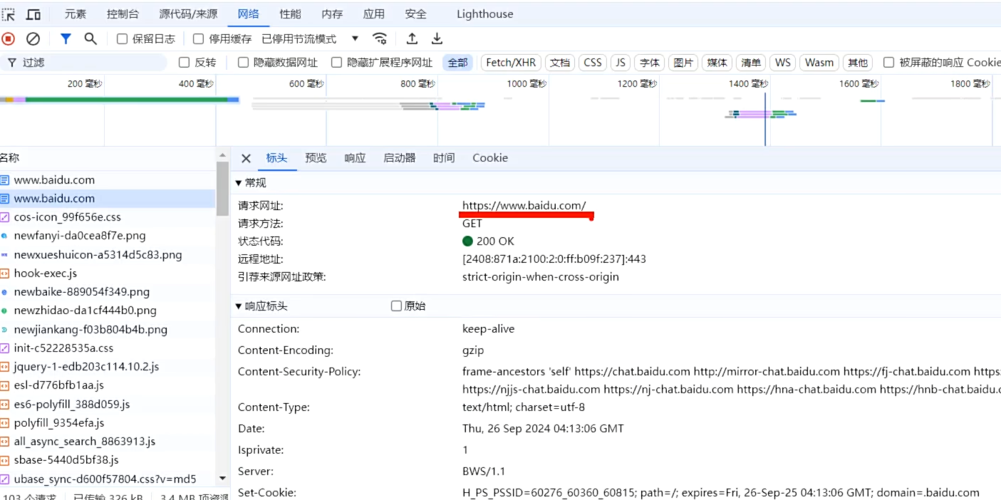Click script icon of sbase-5440d5bf38.js
Screen dimensions: 1001x500
pos(5,460)
